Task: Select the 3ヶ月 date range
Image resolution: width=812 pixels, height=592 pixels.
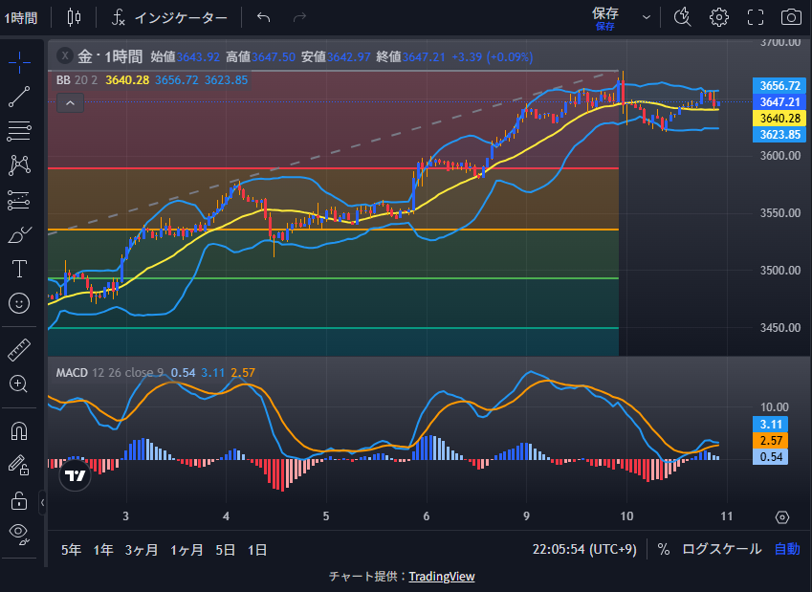Action: pos(141,550)
